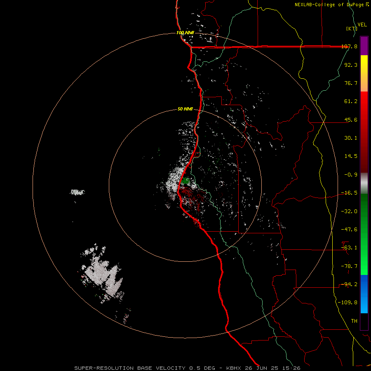
Task: Pick the purple segment of velocity color bar
Action: coord(364,46)
